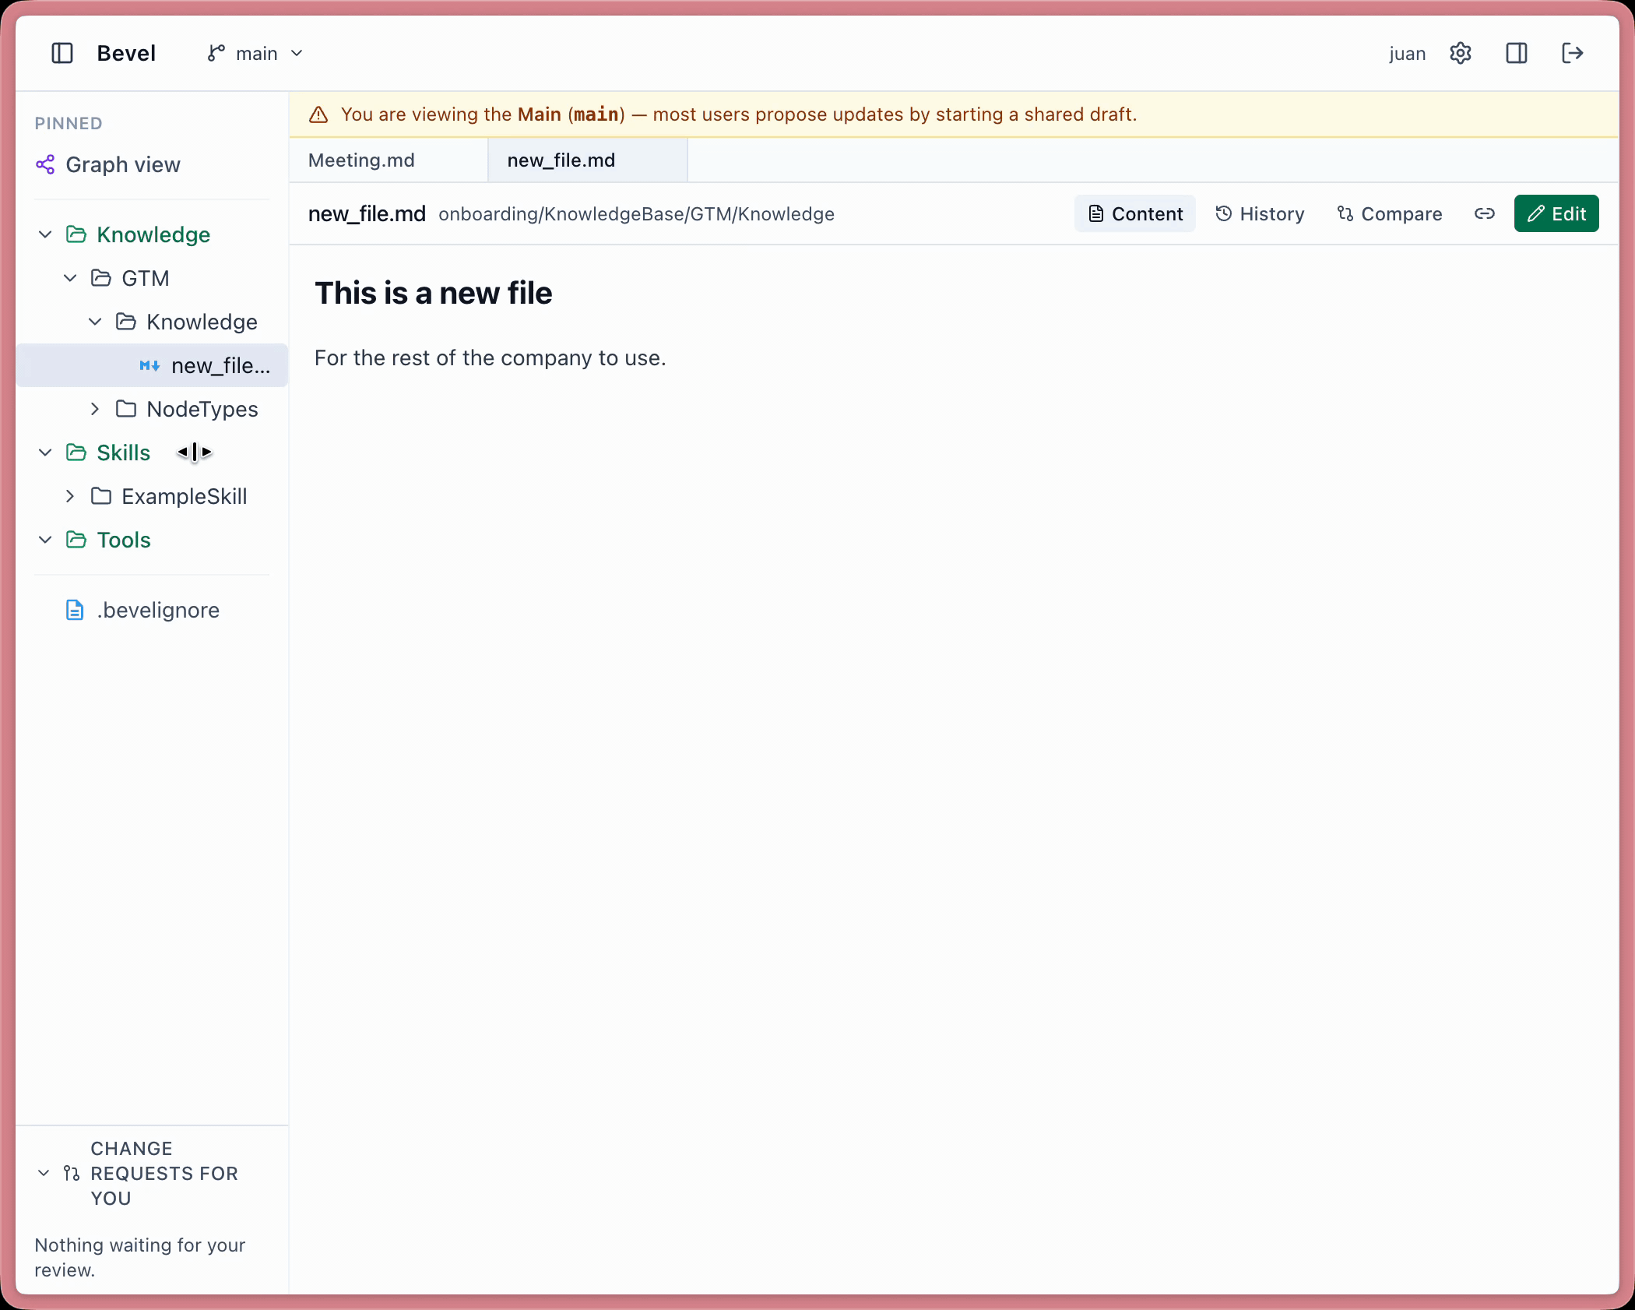Click the NodeTypes folder label
The width and height of the screenshot is (1635, 1310).
202,409
